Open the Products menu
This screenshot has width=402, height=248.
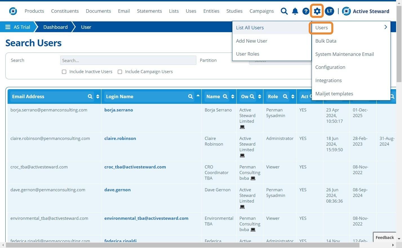click(34, 11)
